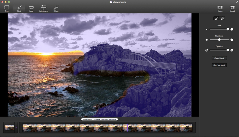Click the full opacity icon right of Opacity

(232, 50)
